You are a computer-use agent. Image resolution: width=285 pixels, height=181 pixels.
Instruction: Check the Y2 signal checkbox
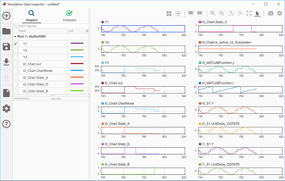15,50
